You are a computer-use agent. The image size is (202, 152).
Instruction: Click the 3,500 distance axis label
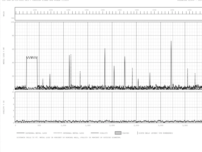(185, 125)
